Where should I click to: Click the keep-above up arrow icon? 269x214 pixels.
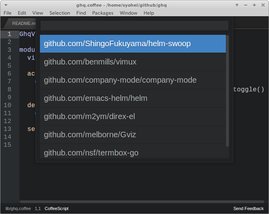pyautogui.click(x=237, y=5)
